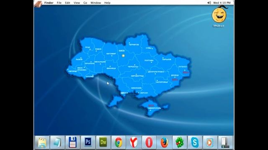Open Opera browser from the dock

click(x=149, y=142)
